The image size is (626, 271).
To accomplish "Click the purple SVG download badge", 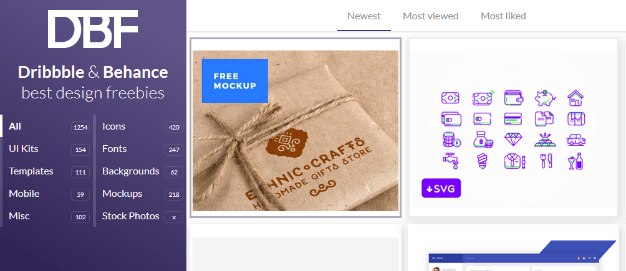I will [441, 188].
